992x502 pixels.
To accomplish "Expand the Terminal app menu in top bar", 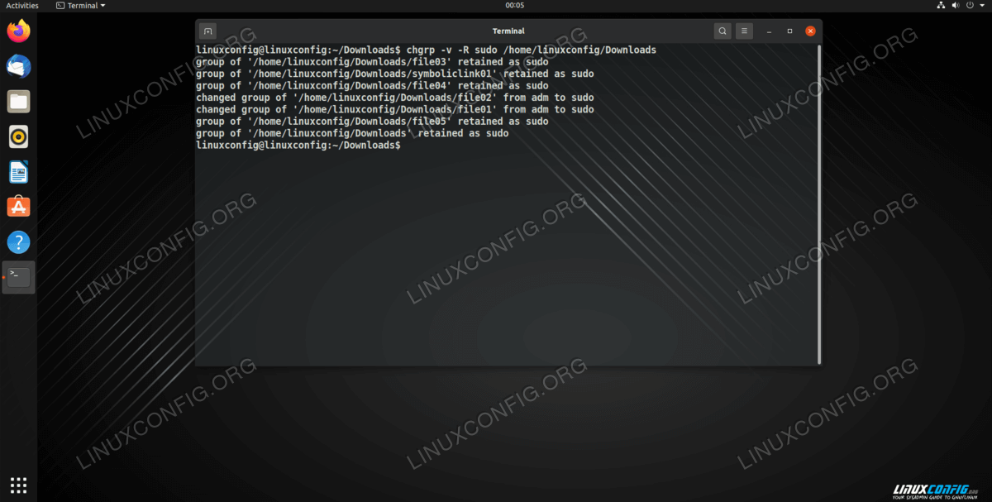I will 81,6.
